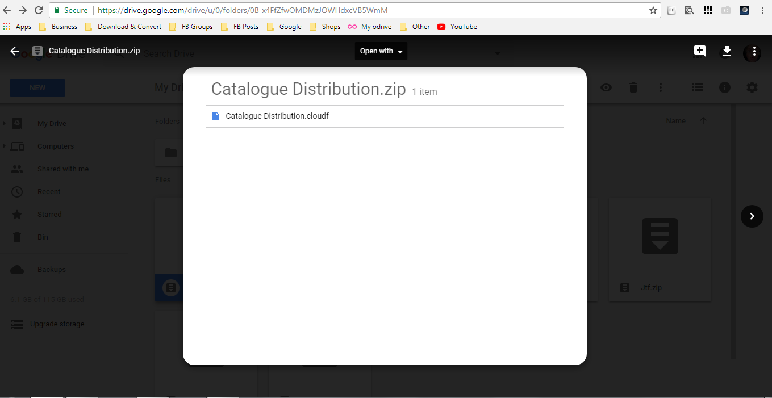Reload the page using the refresh icon
The height and width of the screenshot is (398, 772).
click(39, 10)
